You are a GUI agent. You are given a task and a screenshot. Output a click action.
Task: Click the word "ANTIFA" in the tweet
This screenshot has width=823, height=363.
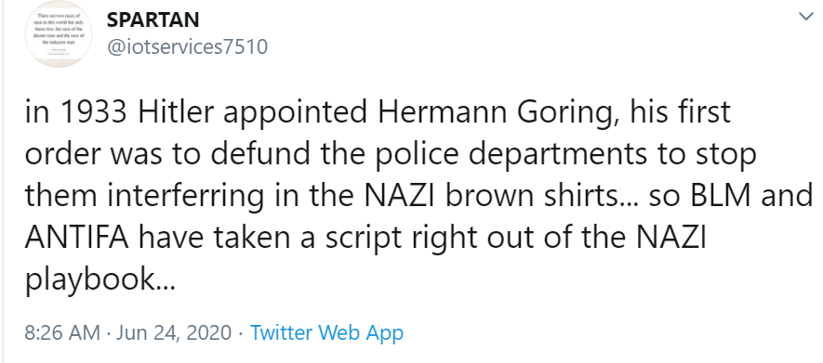(x=76, y=239)
